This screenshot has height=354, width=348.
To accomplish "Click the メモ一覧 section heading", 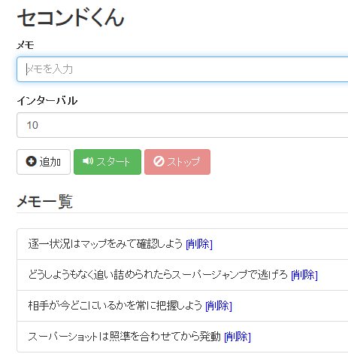I will (45, 202).
